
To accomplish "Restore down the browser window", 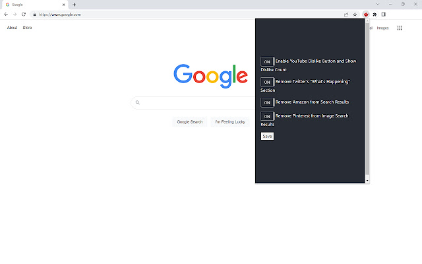I will [x=403, y=5].
